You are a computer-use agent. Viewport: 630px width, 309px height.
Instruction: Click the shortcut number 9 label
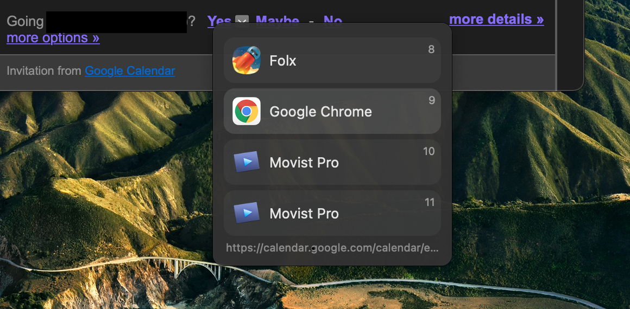432,100
